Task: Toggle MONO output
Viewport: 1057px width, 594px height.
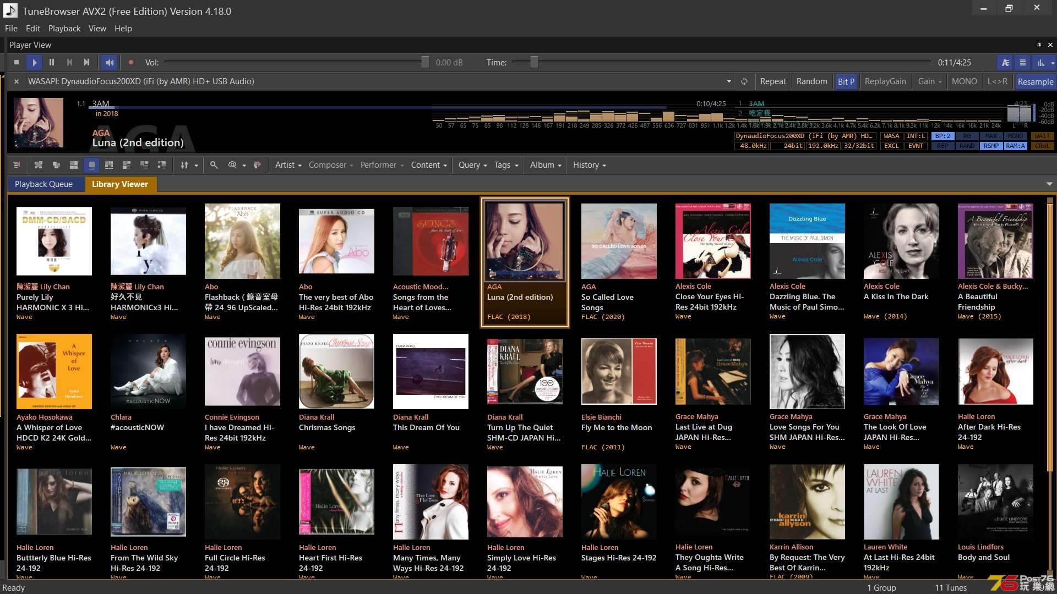Action: click(964, 81)
